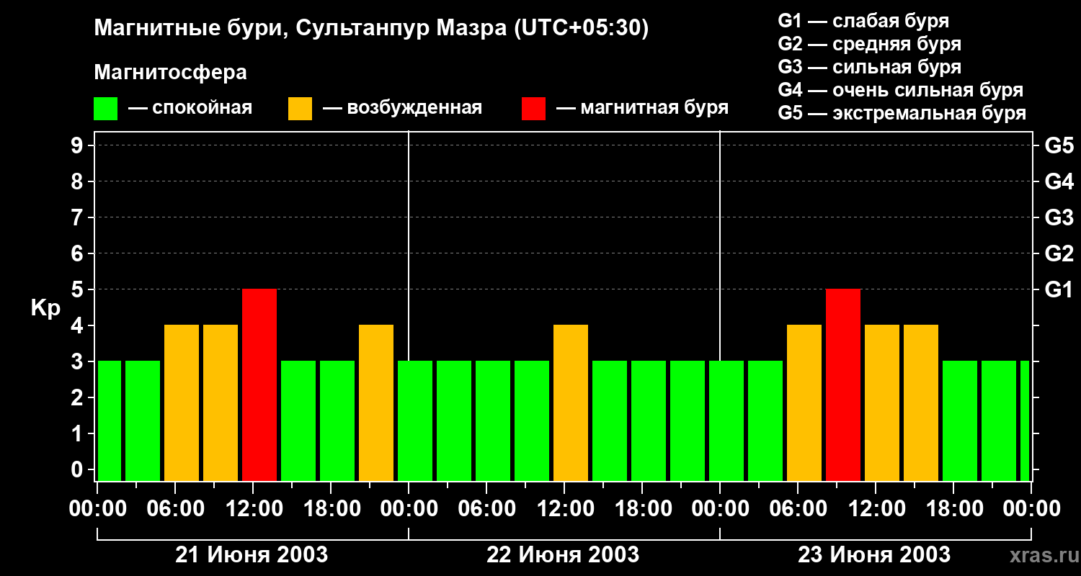This screenshot has width=1081, height=576.
Task: Select the green bar crossing midnight into 23 June
Action: [726, 421]
